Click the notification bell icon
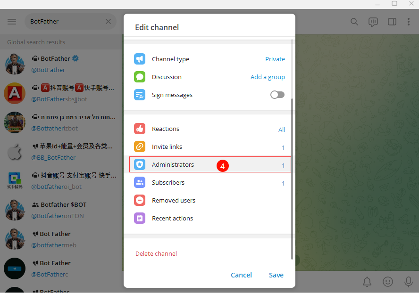Screen dimensions: 419x293 [x=367, y=282]
